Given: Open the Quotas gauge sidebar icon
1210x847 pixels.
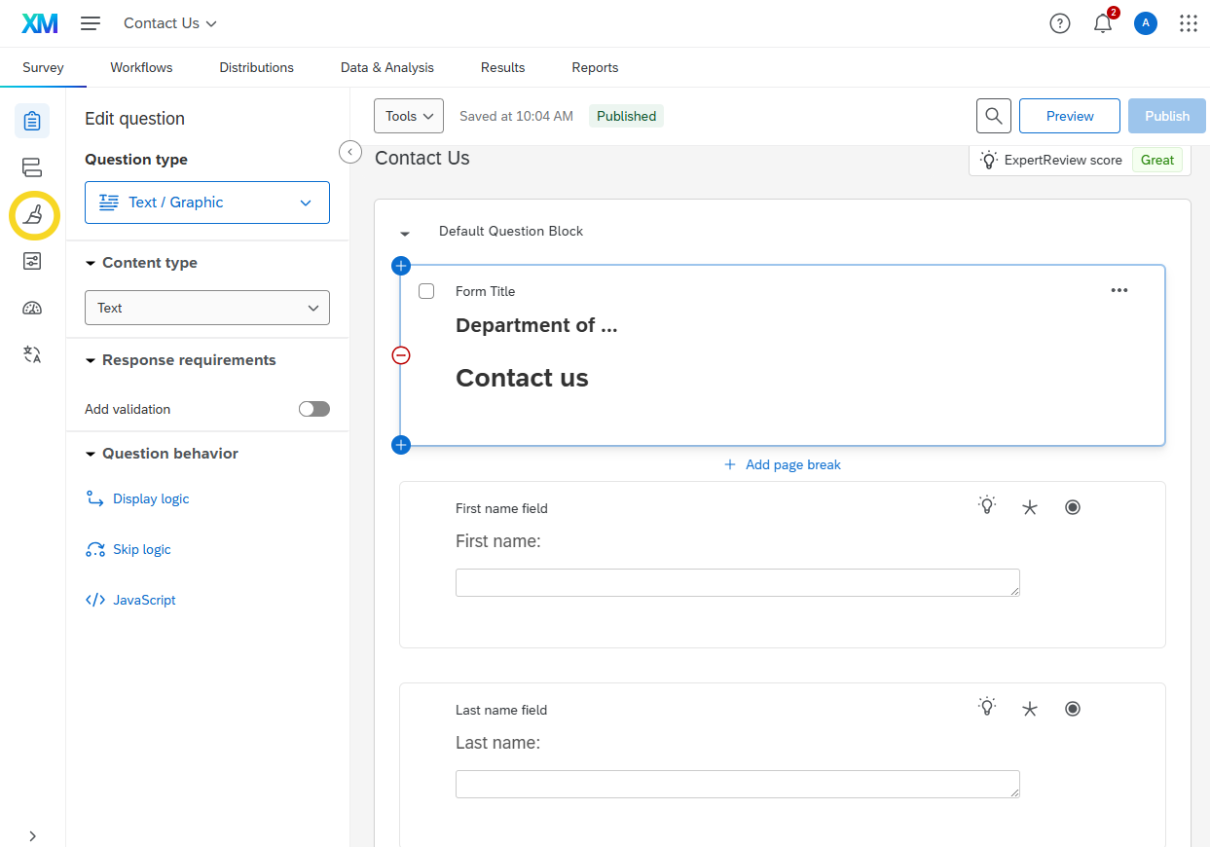Looking at the screenshot, I should click(x=32, y=308).
